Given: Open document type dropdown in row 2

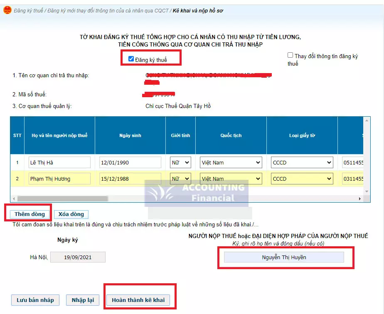Looking at the screenshot, I should point(302,179).
